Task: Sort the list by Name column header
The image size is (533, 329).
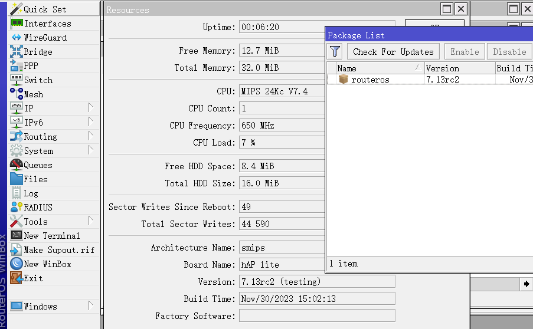Action: [x=375, y=68]
